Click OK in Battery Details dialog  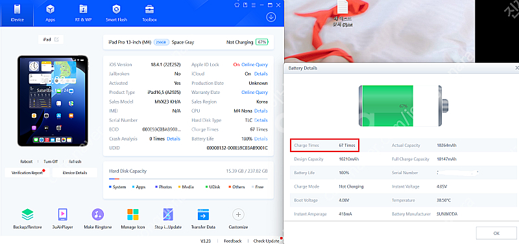pos(496,233)
